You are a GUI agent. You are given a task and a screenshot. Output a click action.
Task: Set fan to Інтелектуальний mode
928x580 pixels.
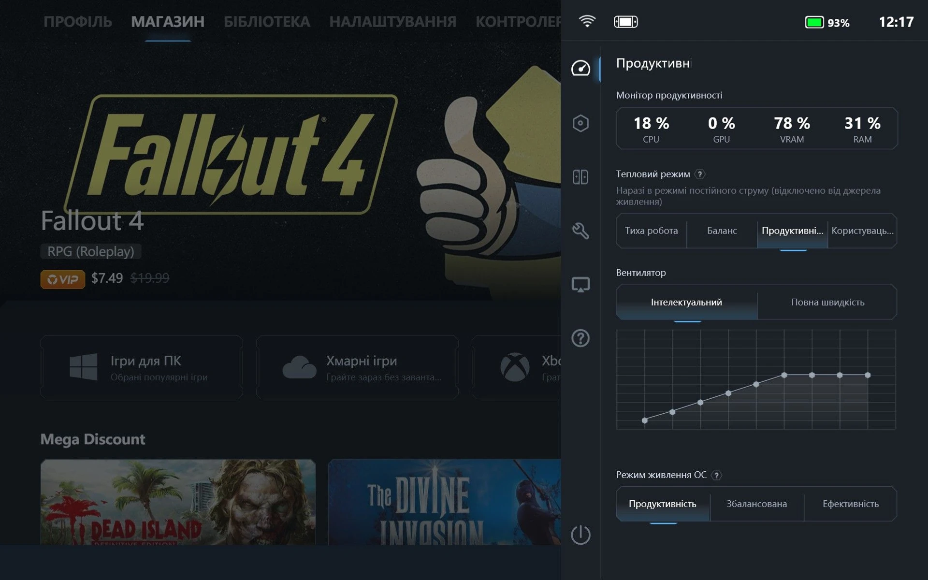tap(686, 302)
